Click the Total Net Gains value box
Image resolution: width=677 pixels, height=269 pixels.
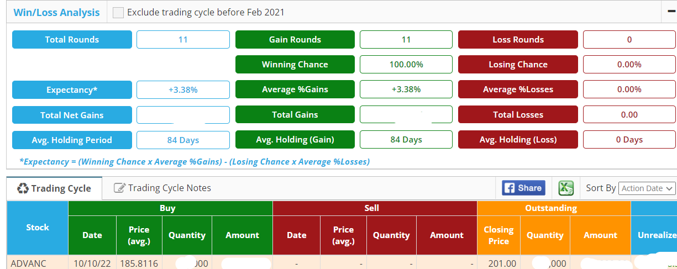click(183, 115)
